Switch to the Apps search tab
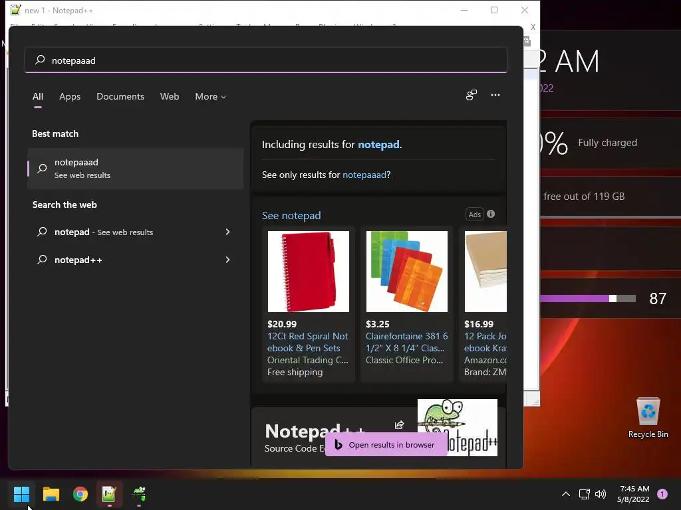Image resolution: width=681 pixels, height=510 pixels. [70, 97]
